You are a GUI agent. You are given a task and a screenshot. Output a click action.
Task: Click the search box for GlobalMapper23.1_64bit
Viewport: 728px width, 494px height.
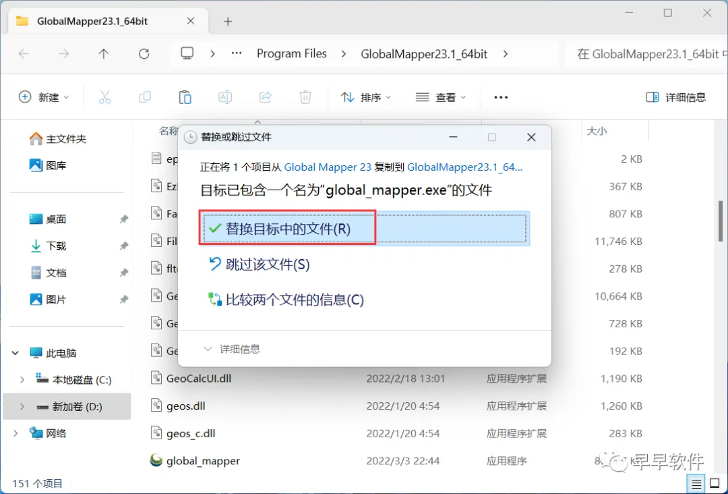[x=646, y=54]
